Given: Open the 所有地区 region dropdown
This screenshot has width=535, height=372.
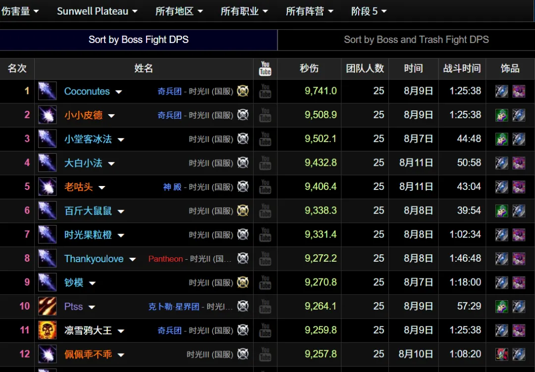Looking at the screenshot, I should coord(179,11).
